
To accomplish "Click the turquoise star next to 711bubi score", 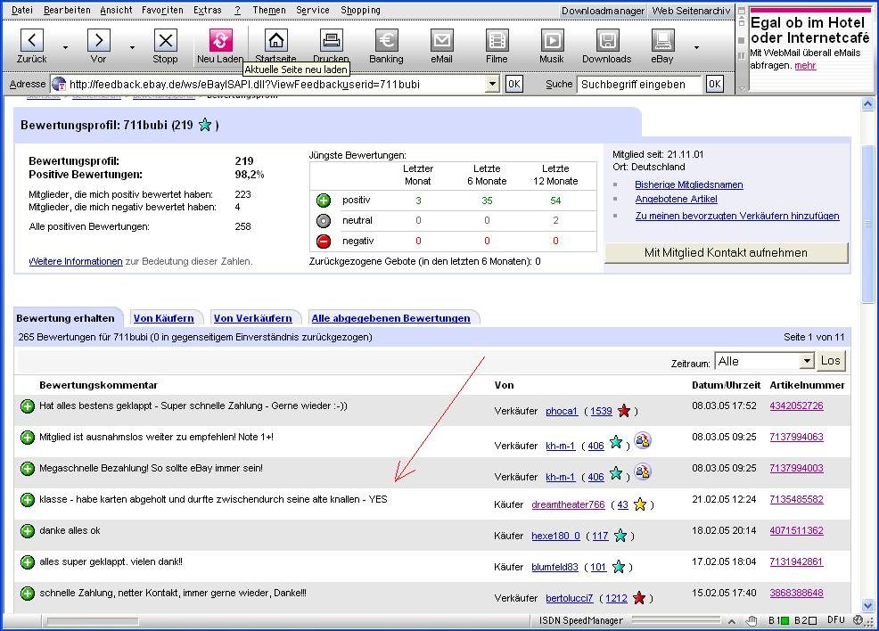I will pos(205,125).
